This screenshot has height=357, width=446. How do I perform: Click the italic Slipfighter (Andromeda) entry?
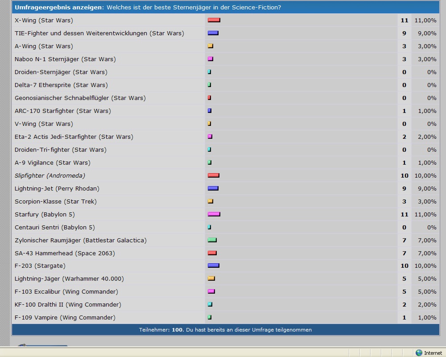pos(50,176)
